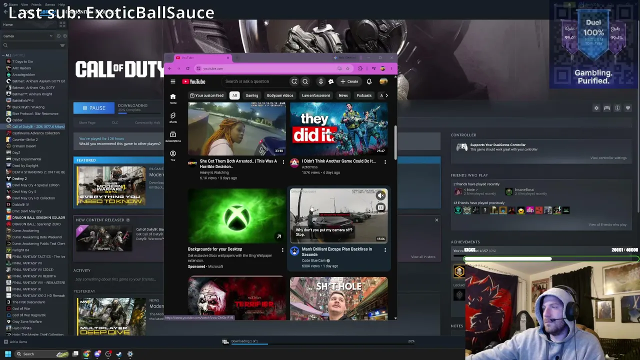Viewport: 640px width, 360px height.
Task: Open the You section in YouTube sidebar
Action: click(173, 155)
